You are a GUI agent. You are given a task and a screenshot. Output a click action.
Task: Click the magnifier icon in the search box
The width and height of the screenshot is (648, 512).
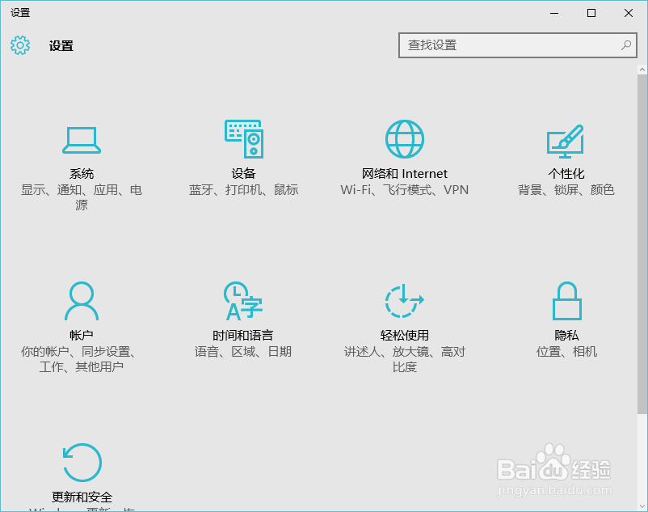tap(626, 45)
